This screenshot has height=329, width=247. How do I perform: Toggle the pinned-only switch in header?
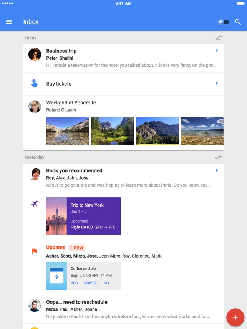223,22
